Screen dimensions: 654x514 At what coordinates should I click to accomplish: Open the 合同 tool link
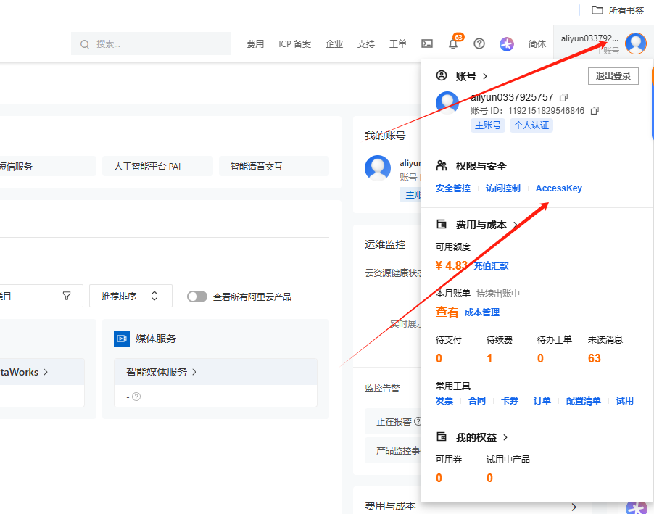(477, 400)
